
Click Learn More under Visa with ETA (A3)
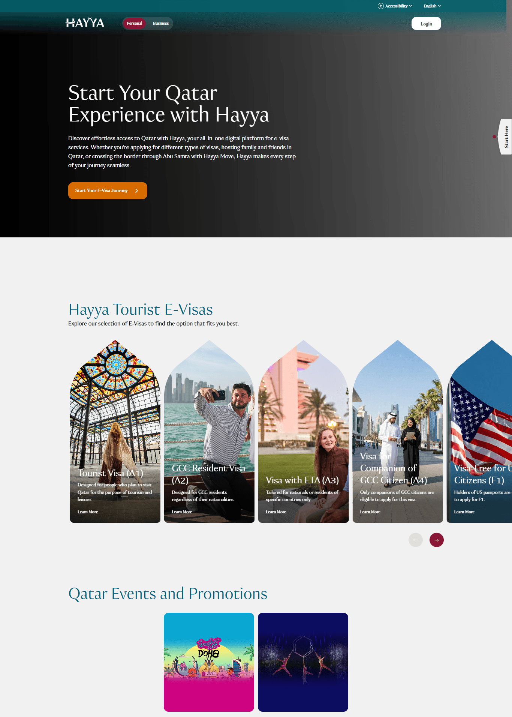click(276, 512)
